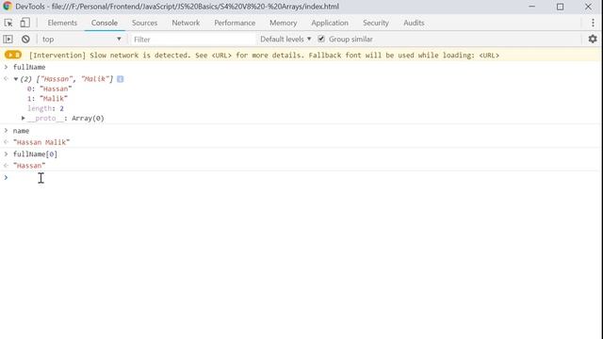603x339 pixels.
Task: Open the Memory tab
Action: [x=283, y=23]
